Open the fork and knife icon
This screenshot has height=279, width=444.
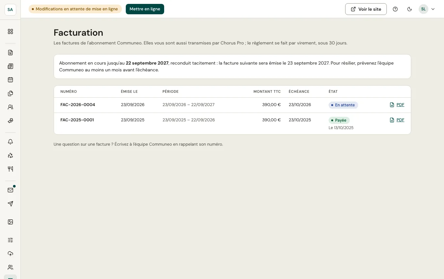point(10,169)
